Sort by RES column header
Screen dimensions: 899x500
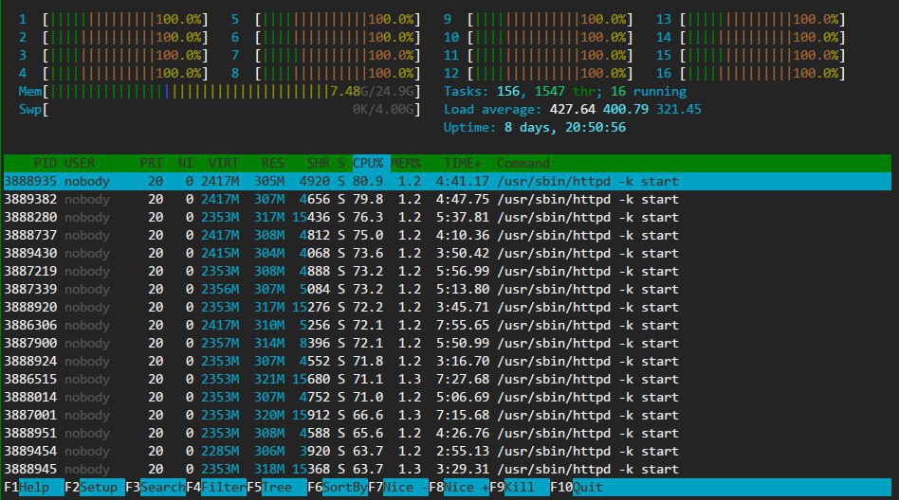(272, 163)
